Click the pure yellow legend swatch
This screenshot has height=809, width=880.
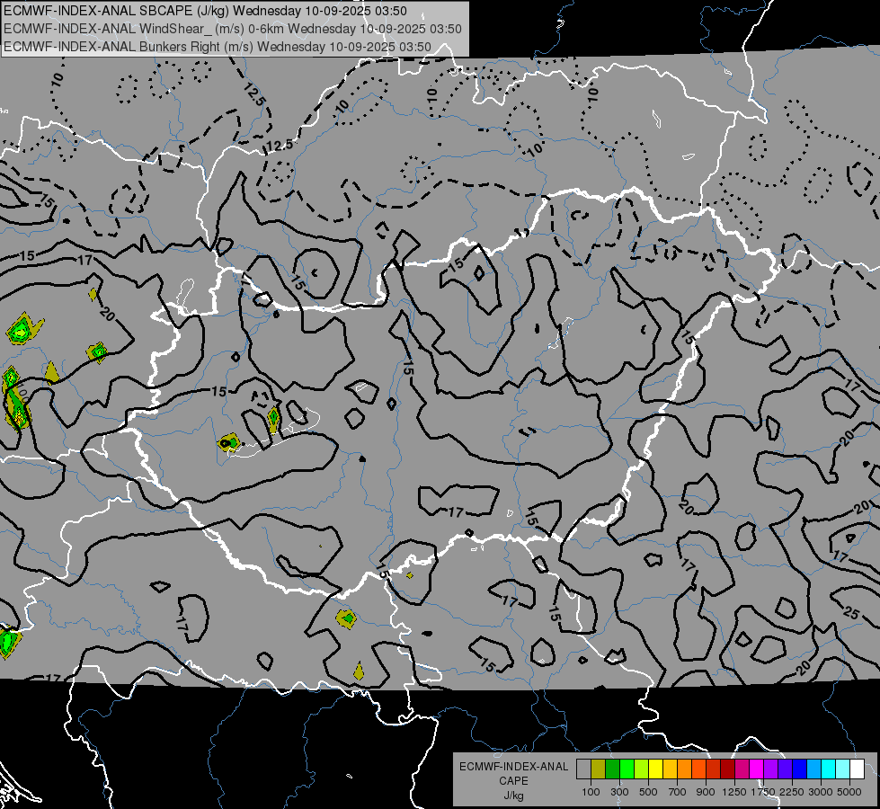click(655, 769)
